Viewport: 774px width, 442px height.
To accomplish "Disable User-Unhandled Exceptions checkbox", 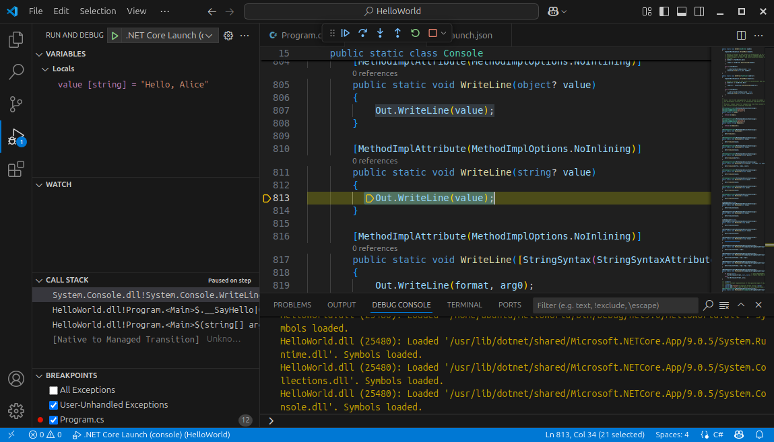I will tap(53, 405).
